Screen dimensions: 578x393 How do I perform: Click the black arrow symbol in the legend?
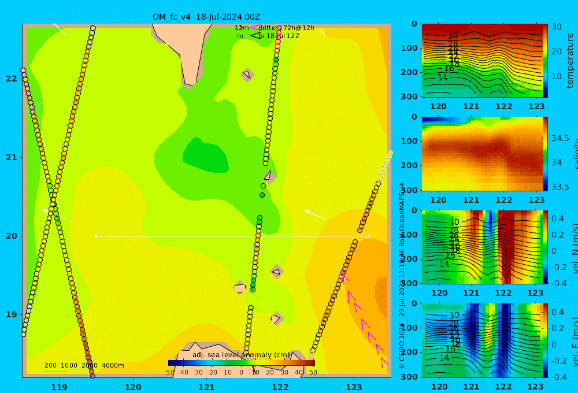tap(255, 36)
